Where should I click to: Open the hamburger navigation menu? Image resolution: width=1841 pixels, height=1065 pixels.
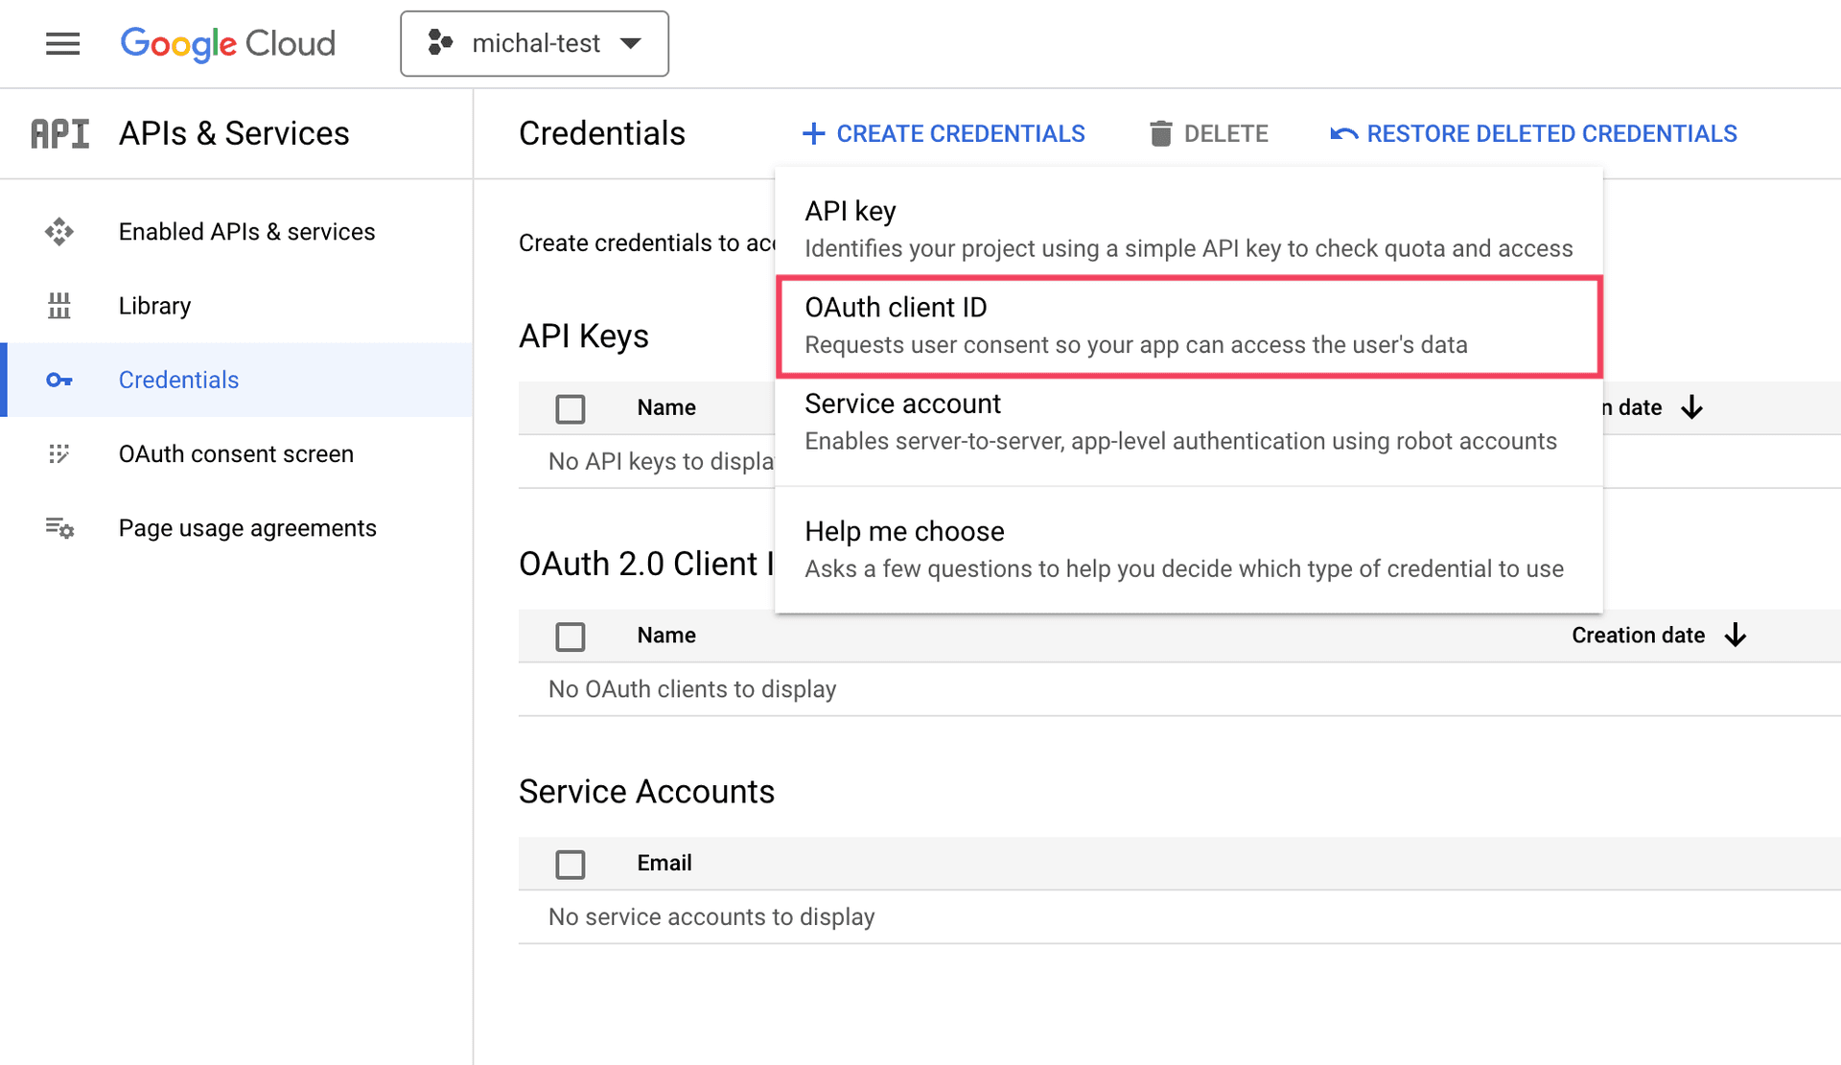pos(62,43)
